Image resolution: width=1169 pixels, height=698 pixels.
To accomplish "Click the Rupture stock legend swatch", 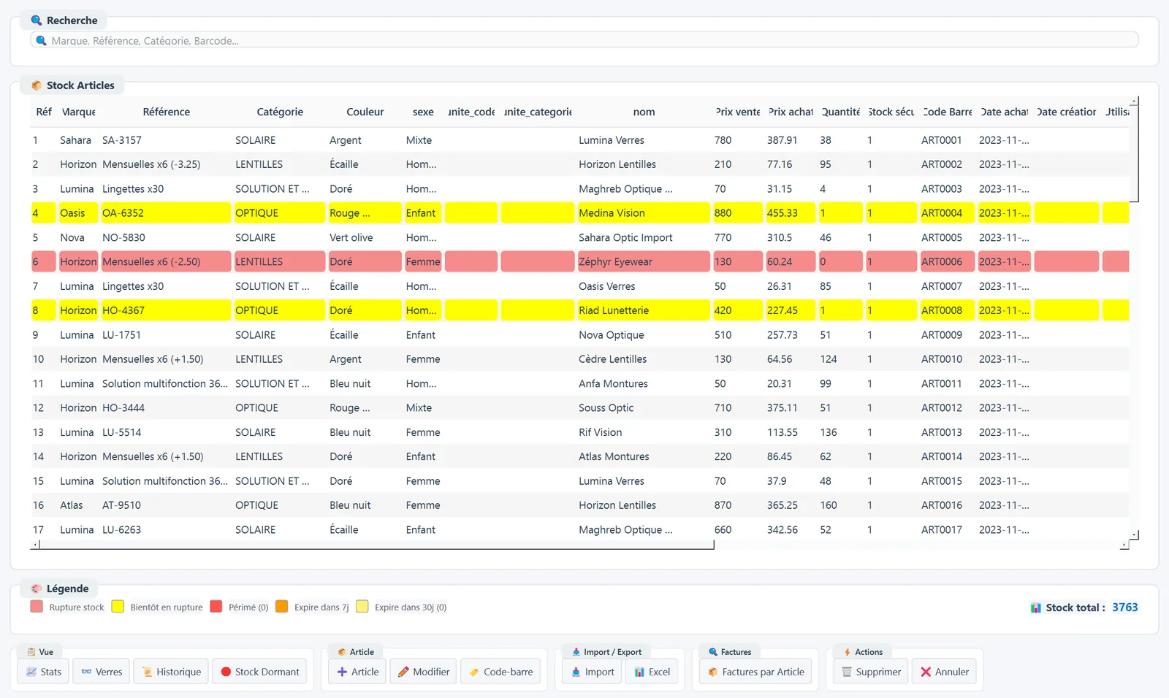I will click(37, 607).
